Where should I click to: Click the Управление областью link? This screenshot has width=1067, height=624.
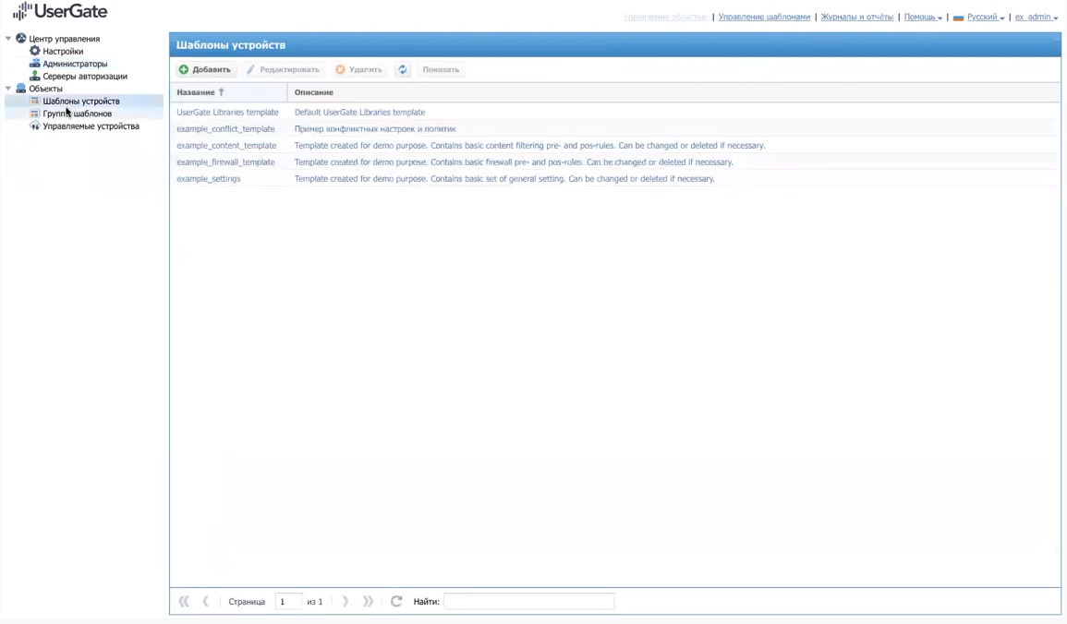[665, 17]
